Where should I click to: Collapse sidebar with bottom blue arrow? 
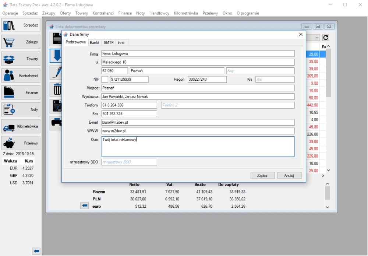click(x=36, y=251)
